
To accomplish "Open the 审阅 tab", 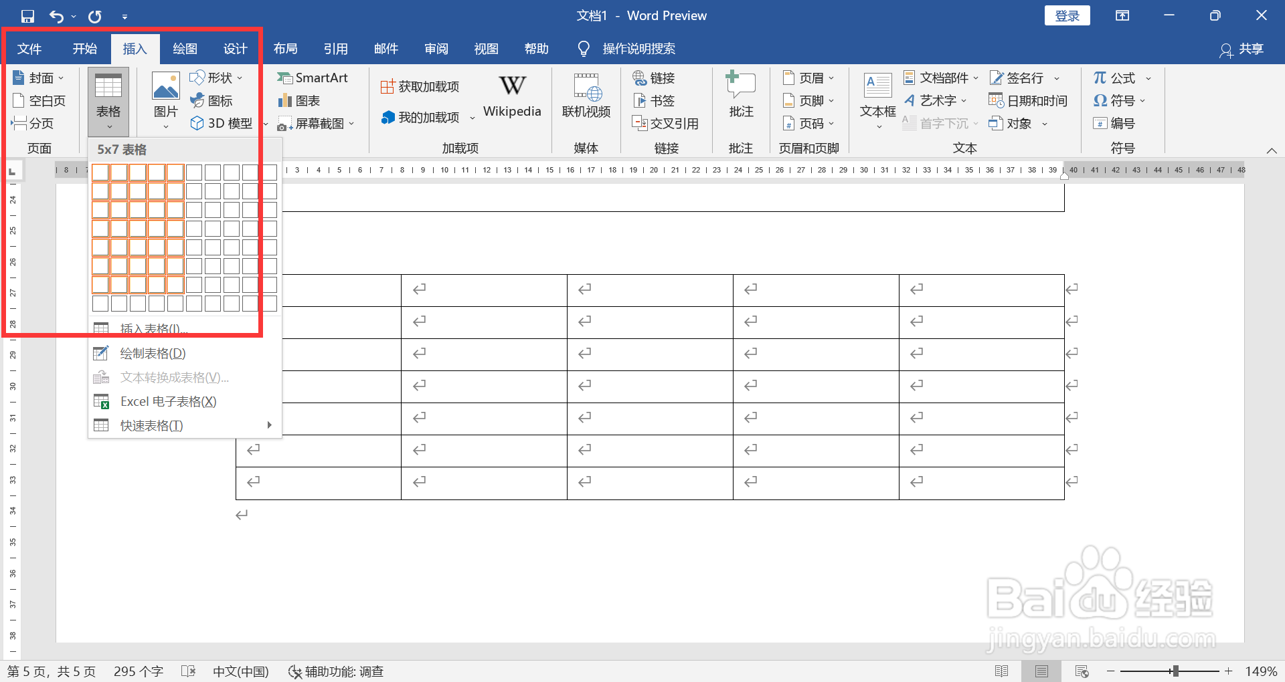I will (436, 49).
